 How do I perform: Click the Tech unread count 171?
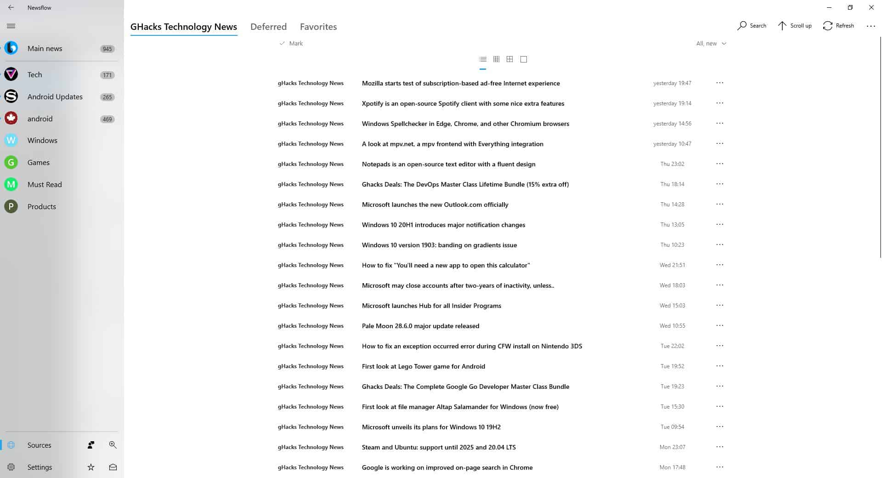pos(107,75)
